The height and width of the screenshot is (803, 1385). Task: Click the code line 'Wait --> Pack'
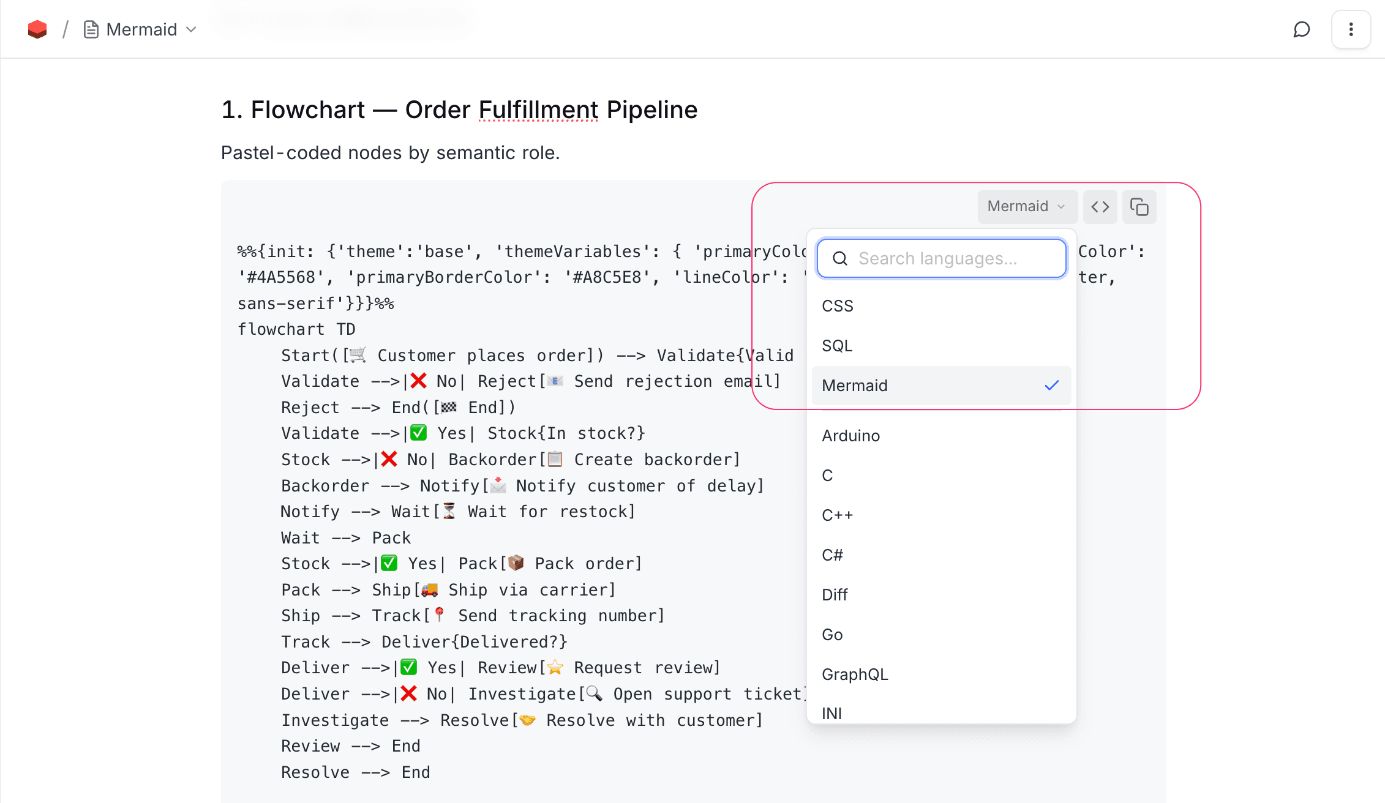[x=346, y=538]
